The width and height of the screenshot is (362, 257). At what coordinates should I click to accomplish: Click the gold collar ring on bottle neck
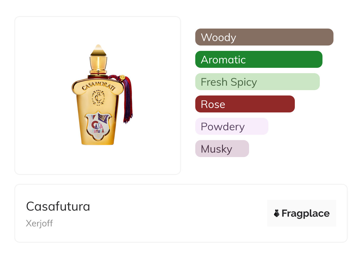pyautogui.click(x=98, y=72)
